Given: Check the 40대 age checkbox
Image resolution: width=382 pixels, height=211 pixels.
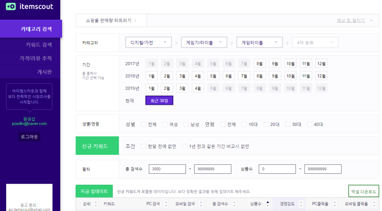Looking at the screenshot, I should (x=310, y=124).
